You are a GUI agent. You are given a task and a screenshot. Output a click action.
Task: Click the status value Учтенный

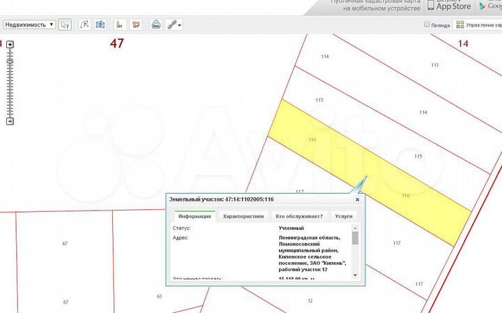[291, 228]
